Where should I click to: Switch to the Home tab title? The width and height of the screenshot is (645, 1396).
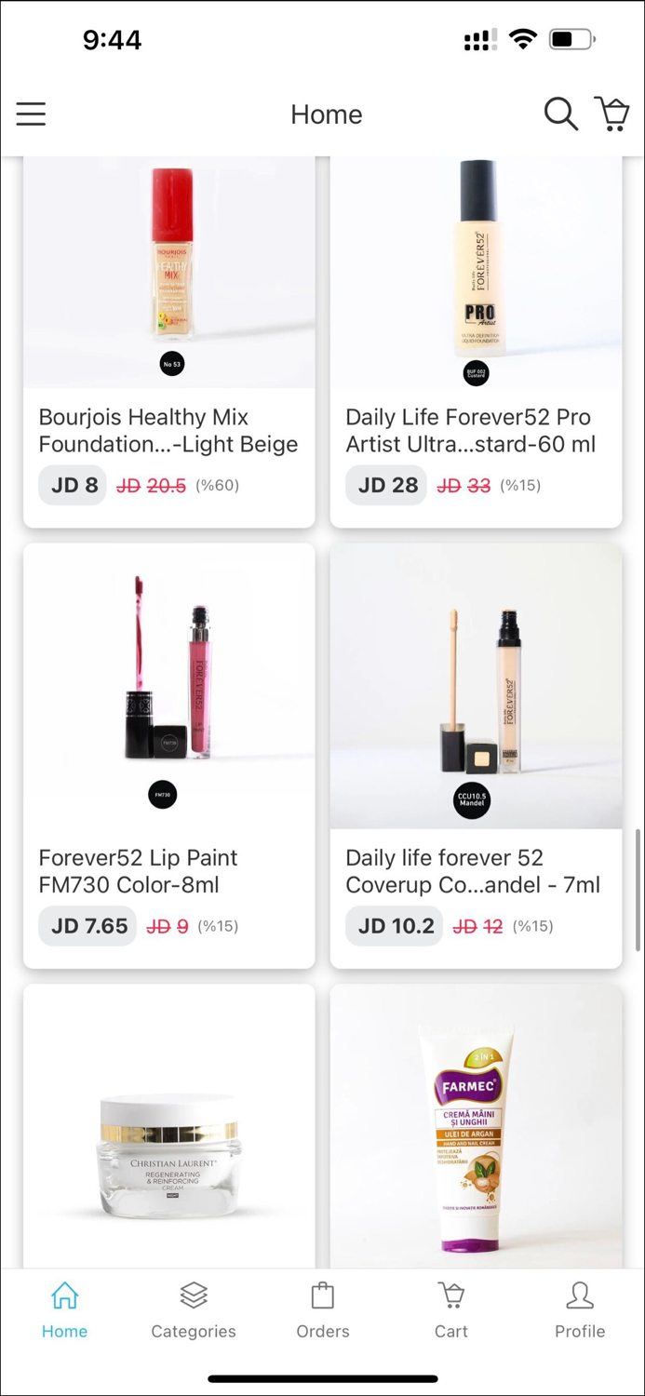pyautogui.click(x=326, y=114)
